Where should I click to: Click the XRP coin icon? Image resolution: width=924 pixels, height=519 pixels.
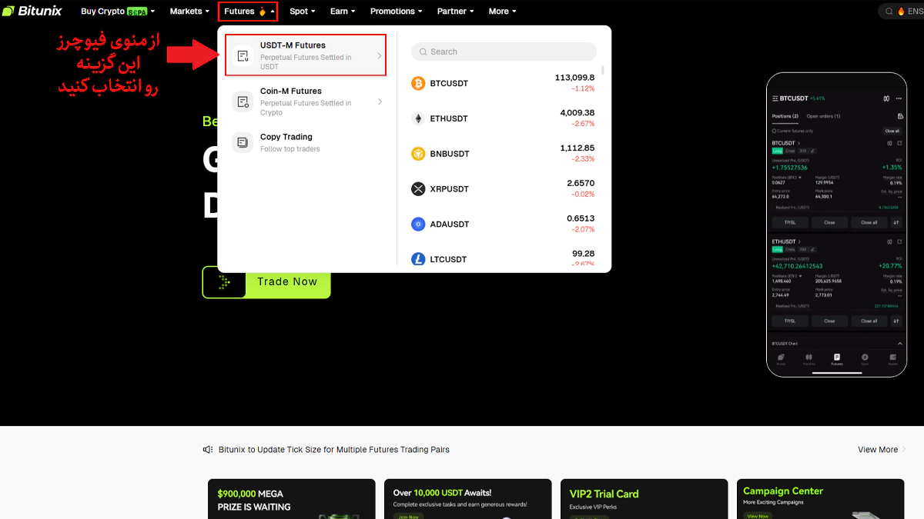point(418,189)
